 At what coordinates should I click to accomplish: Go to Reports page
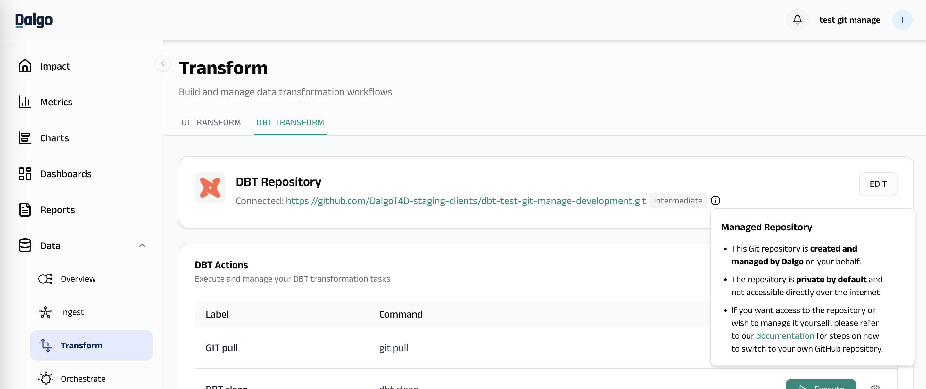(58, 210)
